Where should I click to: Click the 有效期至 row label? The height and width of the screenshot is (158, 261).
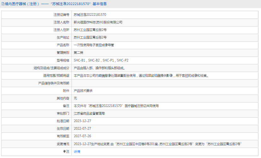click(63, 136)
